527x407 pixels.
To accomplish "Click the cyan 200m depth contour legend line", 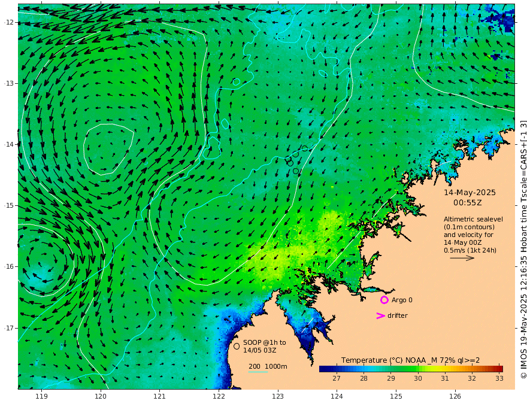I will [258, 372].
